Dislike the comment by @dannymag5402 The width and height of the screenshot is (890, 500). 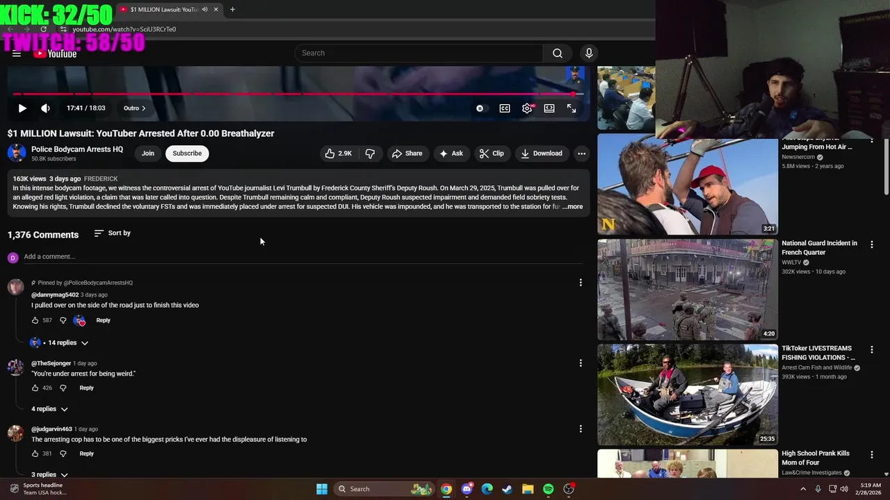(63, 320)
